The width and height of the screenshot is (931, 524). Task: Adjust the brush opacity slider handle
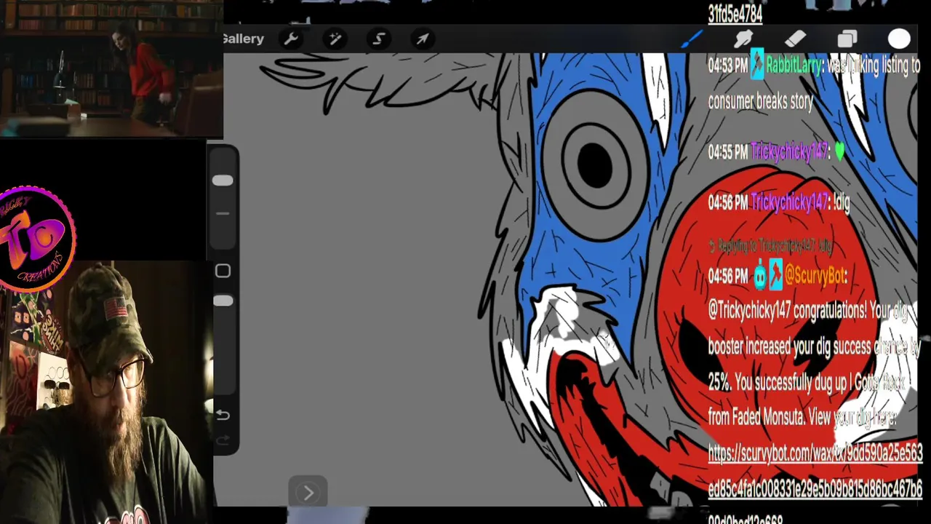(223, 301)
